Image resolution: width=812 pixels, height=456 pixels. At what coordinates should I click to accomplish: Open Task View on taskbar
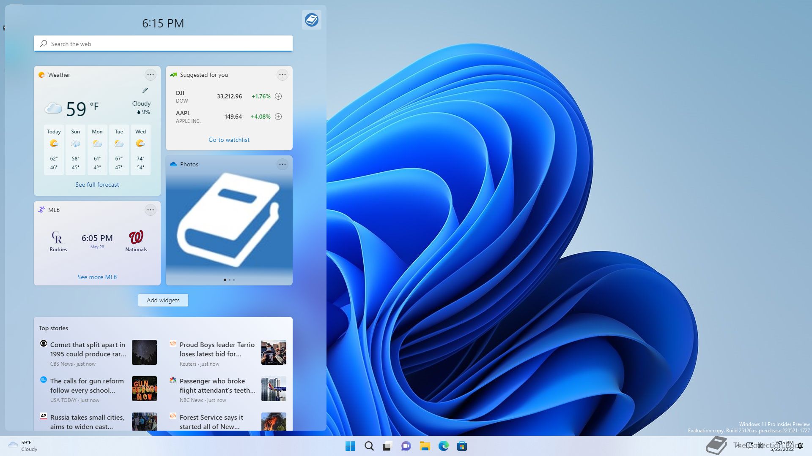click(x=387, y=446)
